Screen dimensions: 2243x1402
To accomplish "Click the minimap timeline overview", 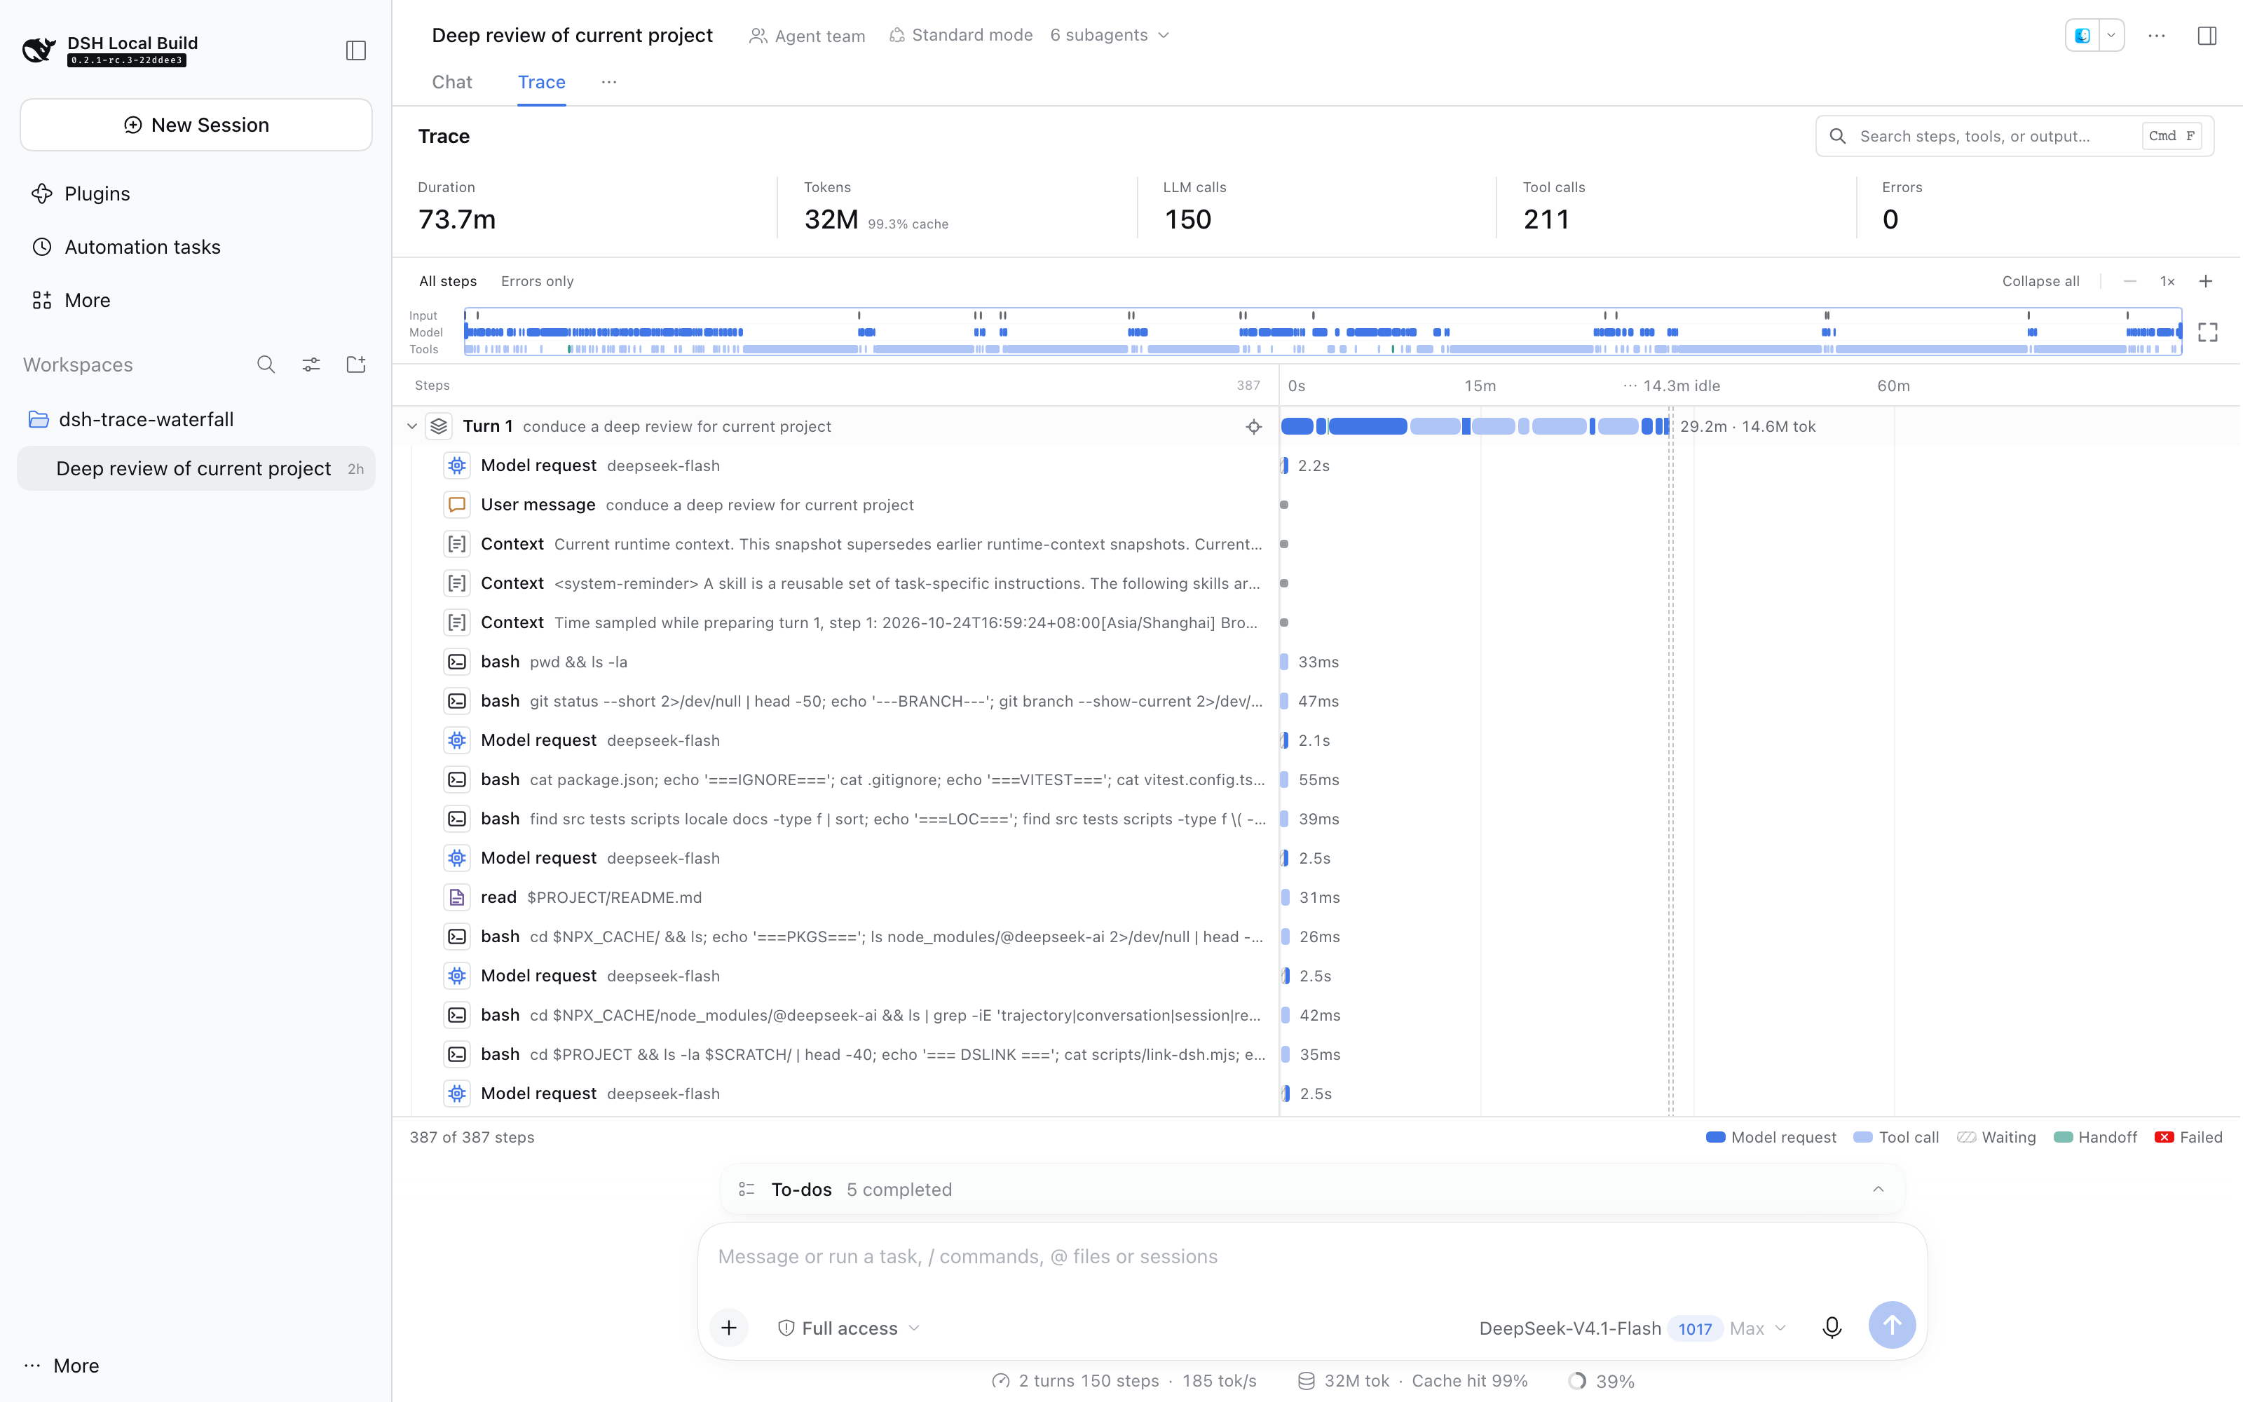I will tap(1323, 332).
